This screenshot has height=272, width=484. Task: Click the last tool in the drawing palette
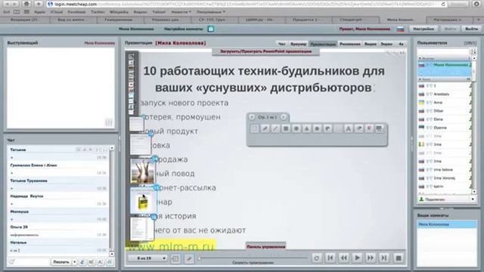[x=380, y=128]
